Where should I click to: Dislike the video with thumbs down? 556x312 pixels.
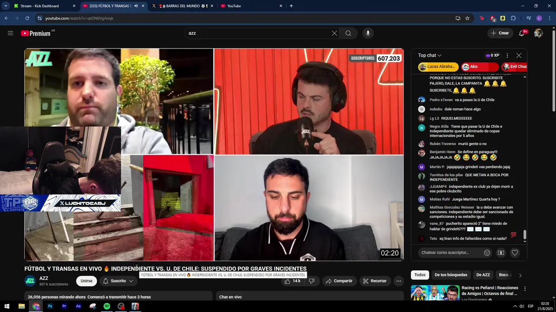click(x=311, y=281)
